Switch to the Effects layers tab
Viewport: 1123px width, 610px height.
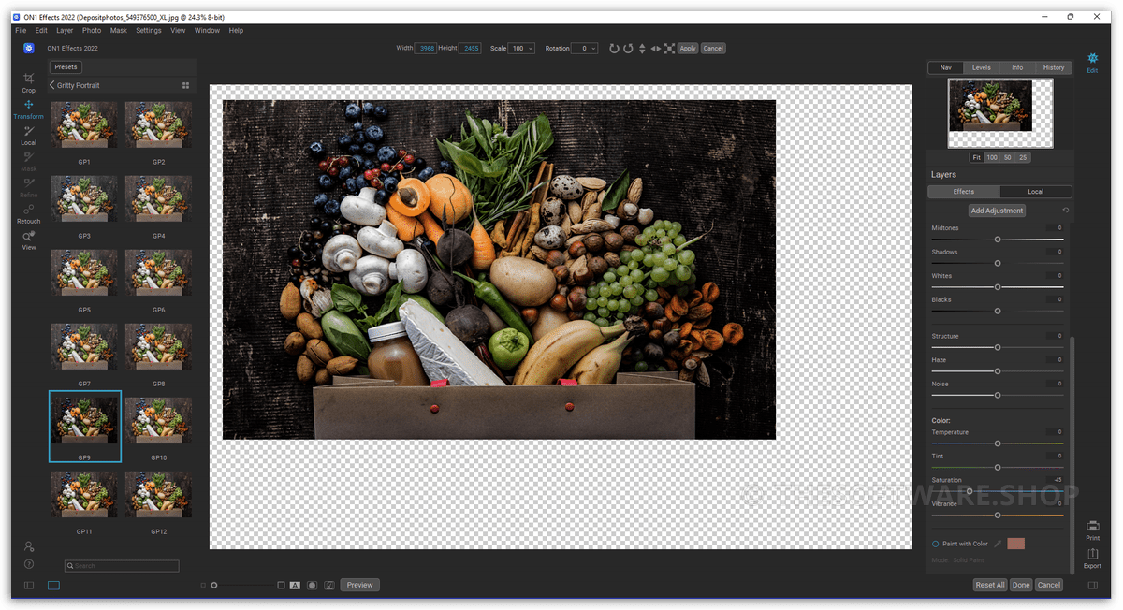point(964,192)
